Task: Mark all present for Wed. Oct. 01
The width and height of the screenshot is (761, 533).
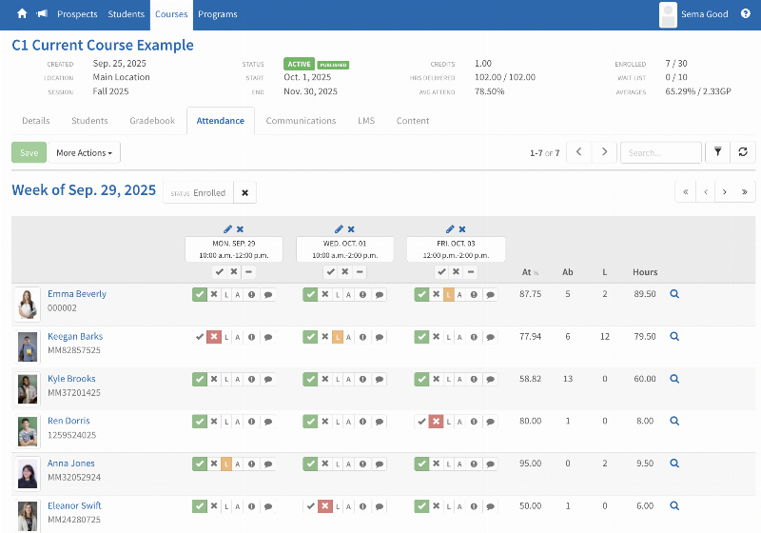Action: 330,272
